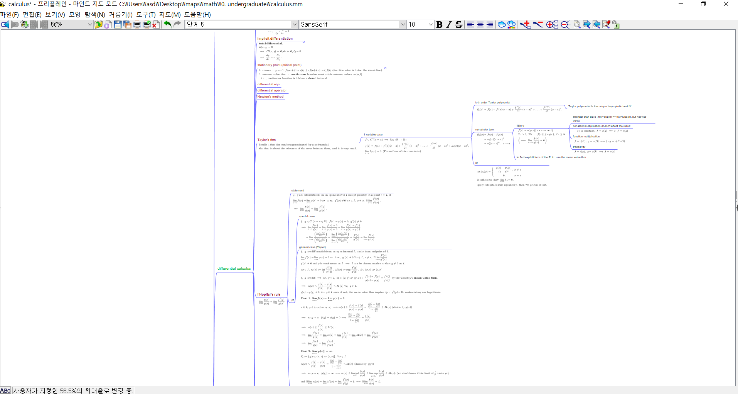Click the green download arrow toolbar icon
738x394 pixels.
click(25, 25)
